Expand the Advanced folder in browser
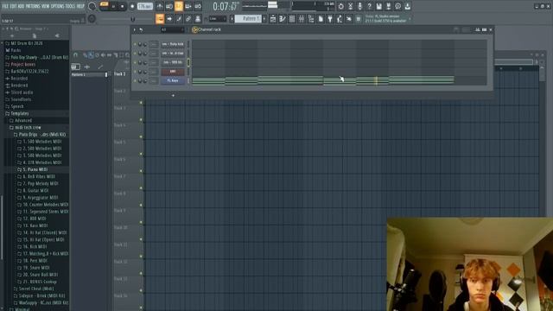The width and height of the screenshot is (553, 311). [23, 121]
